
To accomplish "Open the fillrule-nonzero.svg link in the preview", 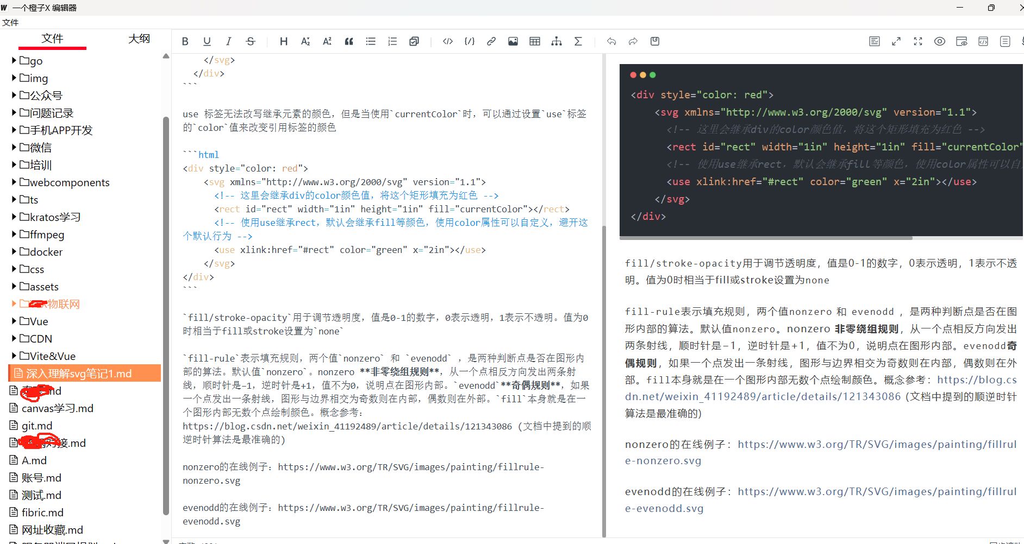I will pos(821,452).
